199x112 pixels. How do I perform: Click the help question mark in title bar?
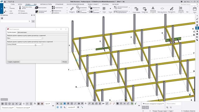pyautogui.click(x=182, y=2)
